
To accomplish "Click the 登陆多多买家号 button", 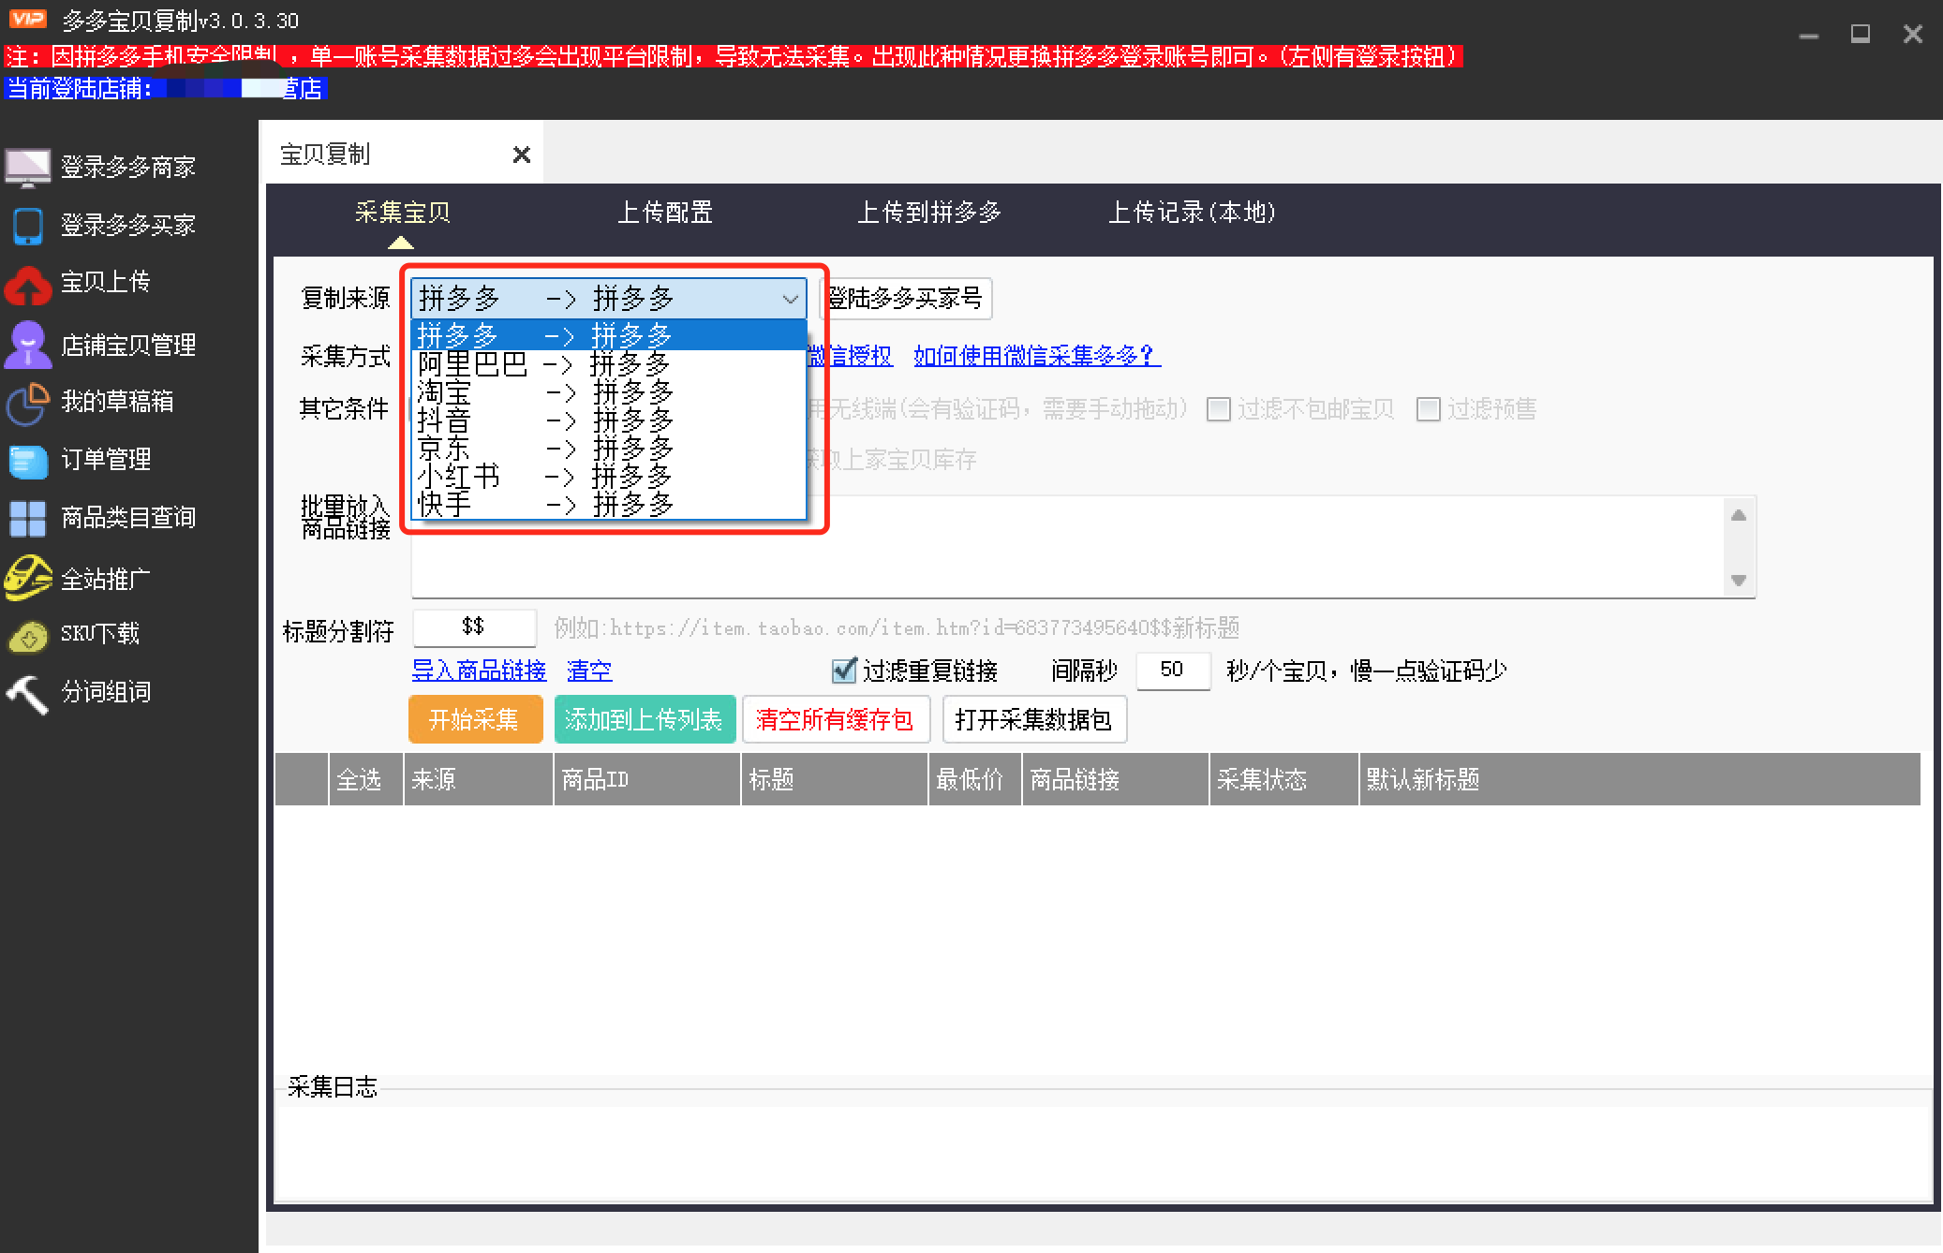I will coord(906,299).
